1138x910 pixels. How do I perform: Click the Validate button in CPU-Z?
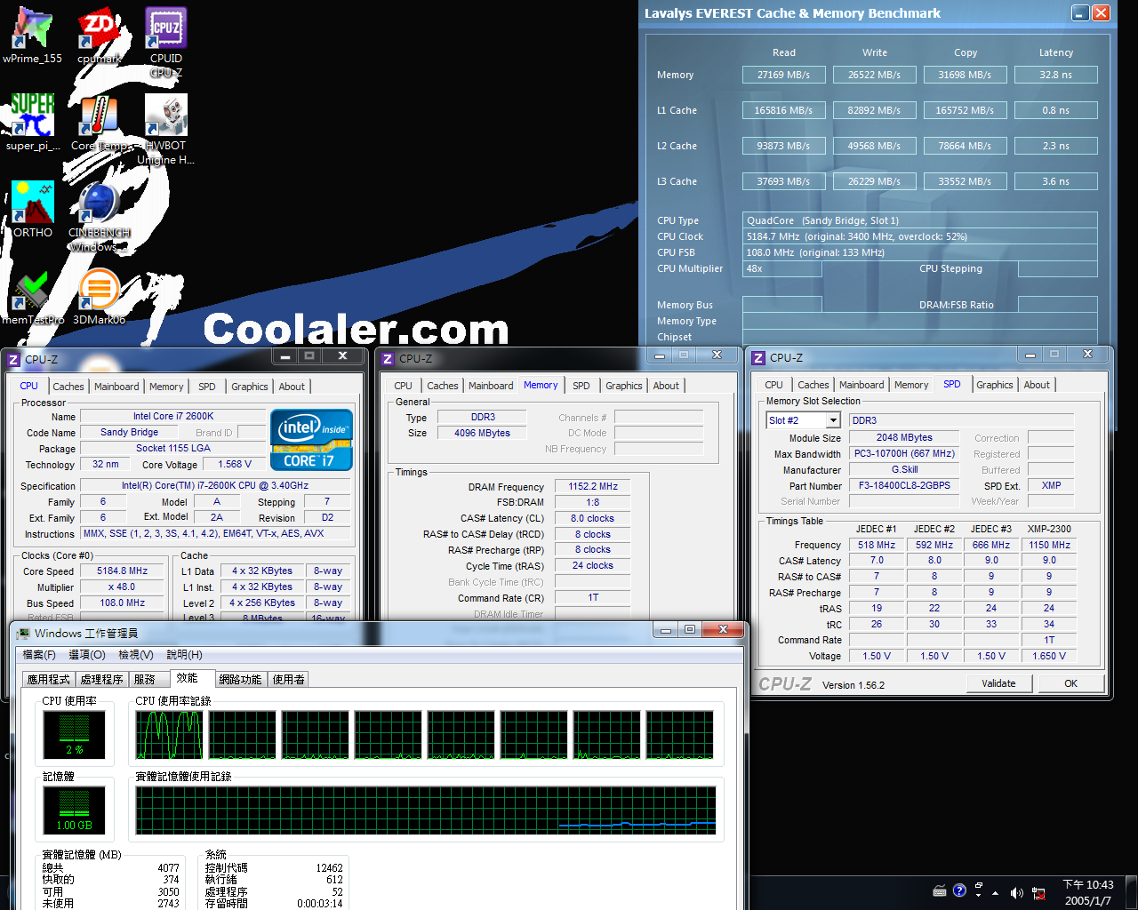998,683
